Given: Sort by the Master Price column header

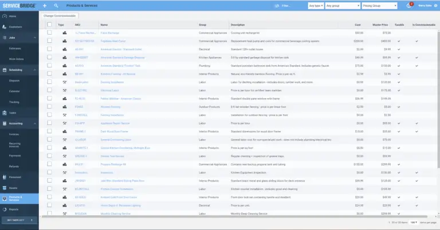Looking at the screenshot, I should tap(380, 25).
